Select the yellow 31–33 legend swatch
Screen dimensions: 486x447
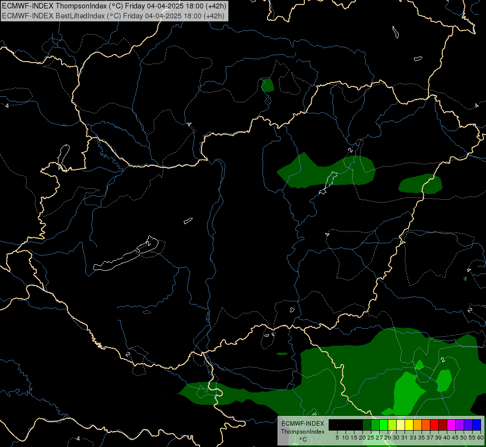[409, 425]
